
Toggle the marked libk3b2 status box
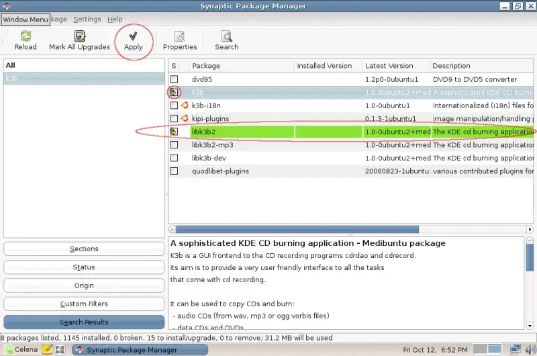(x=174, y=132)
